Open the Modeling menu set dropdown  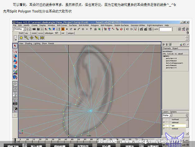[25, 29]
